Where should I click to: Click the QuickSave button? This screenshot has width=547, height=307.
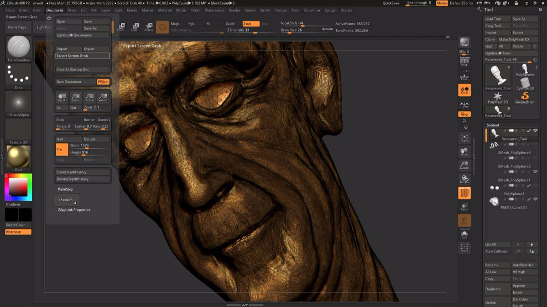tap(391, 3)
